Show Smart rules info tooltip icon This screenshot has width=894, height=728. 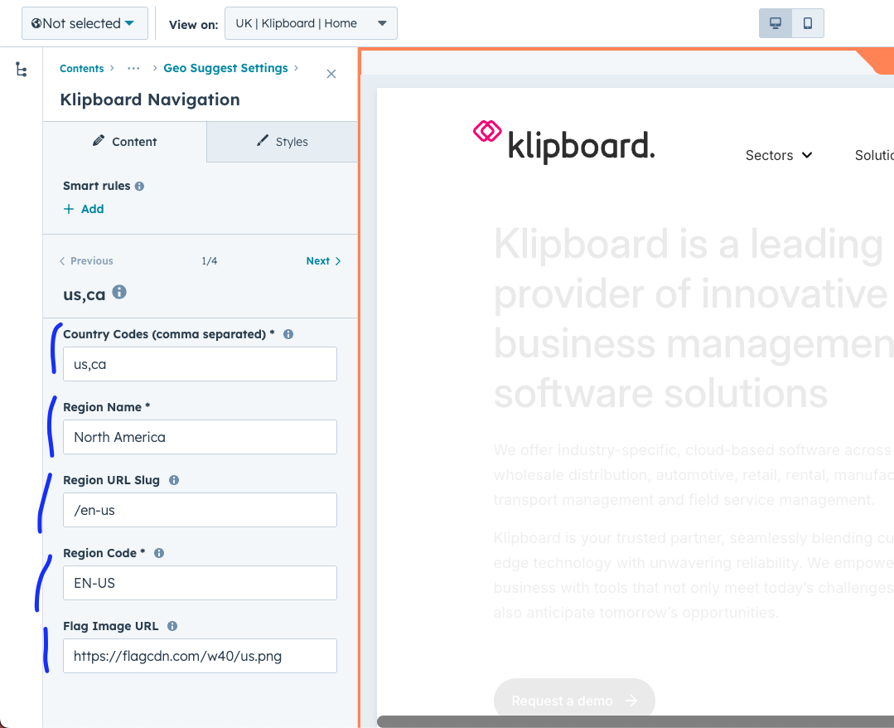click(x=140, y=187)
